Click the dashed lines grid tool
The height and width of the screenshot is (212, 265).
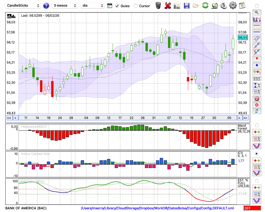[x=257, y=78]
